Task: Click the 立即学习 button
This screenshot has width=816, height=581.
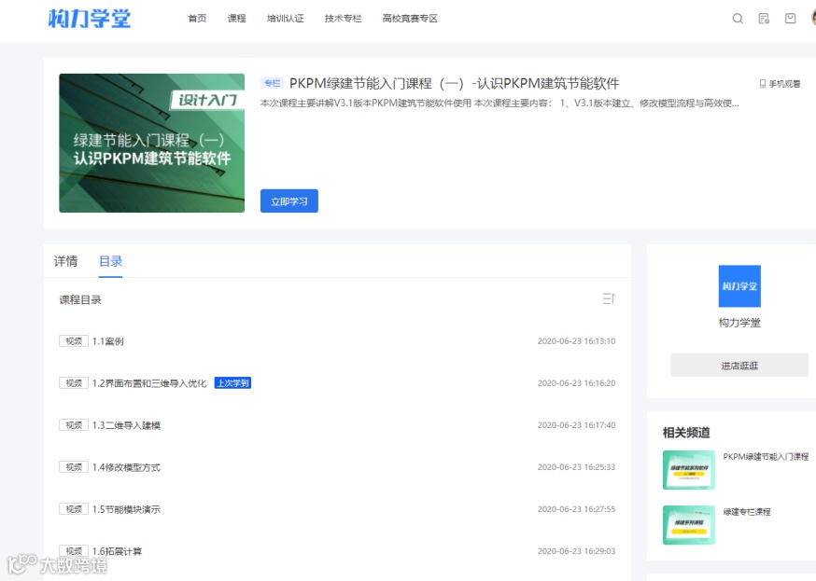Action: tap(288, 201)
